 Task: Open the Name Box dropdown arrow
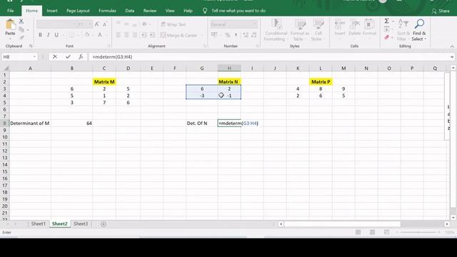pyautogui.click(x=34, y=57)
